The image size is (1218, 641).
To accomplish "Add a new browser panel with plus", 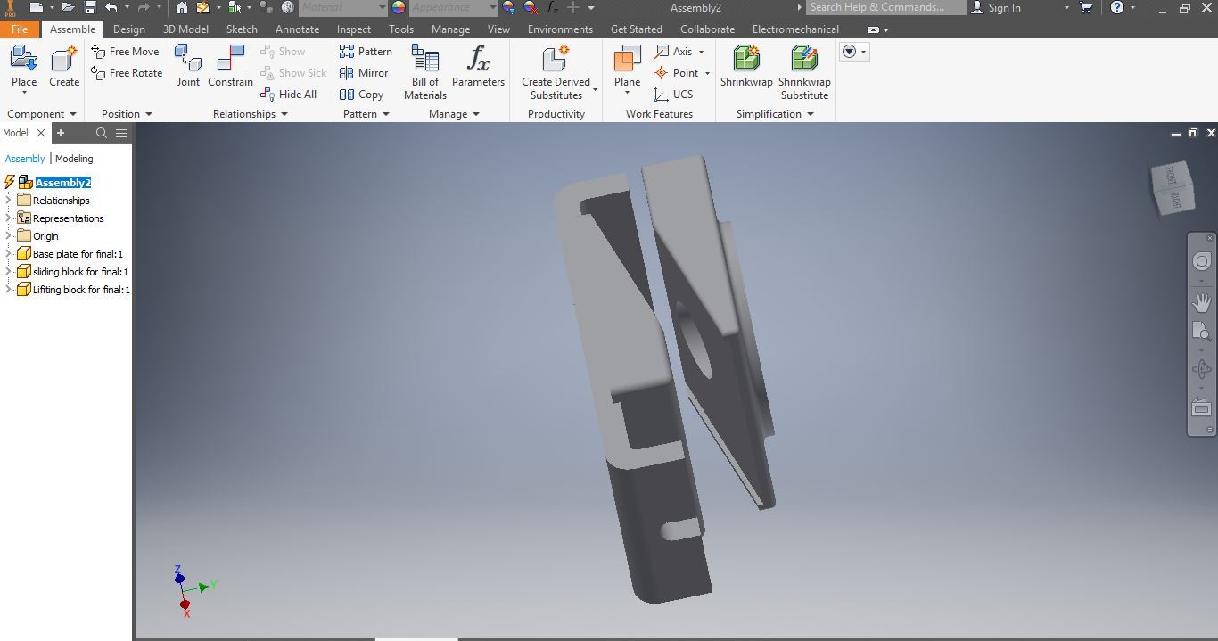I will coord(61,133).
